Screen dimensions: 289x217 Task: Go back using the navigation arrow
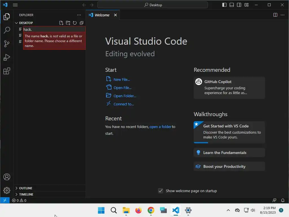pyautogui.click(x=84, y=5)
